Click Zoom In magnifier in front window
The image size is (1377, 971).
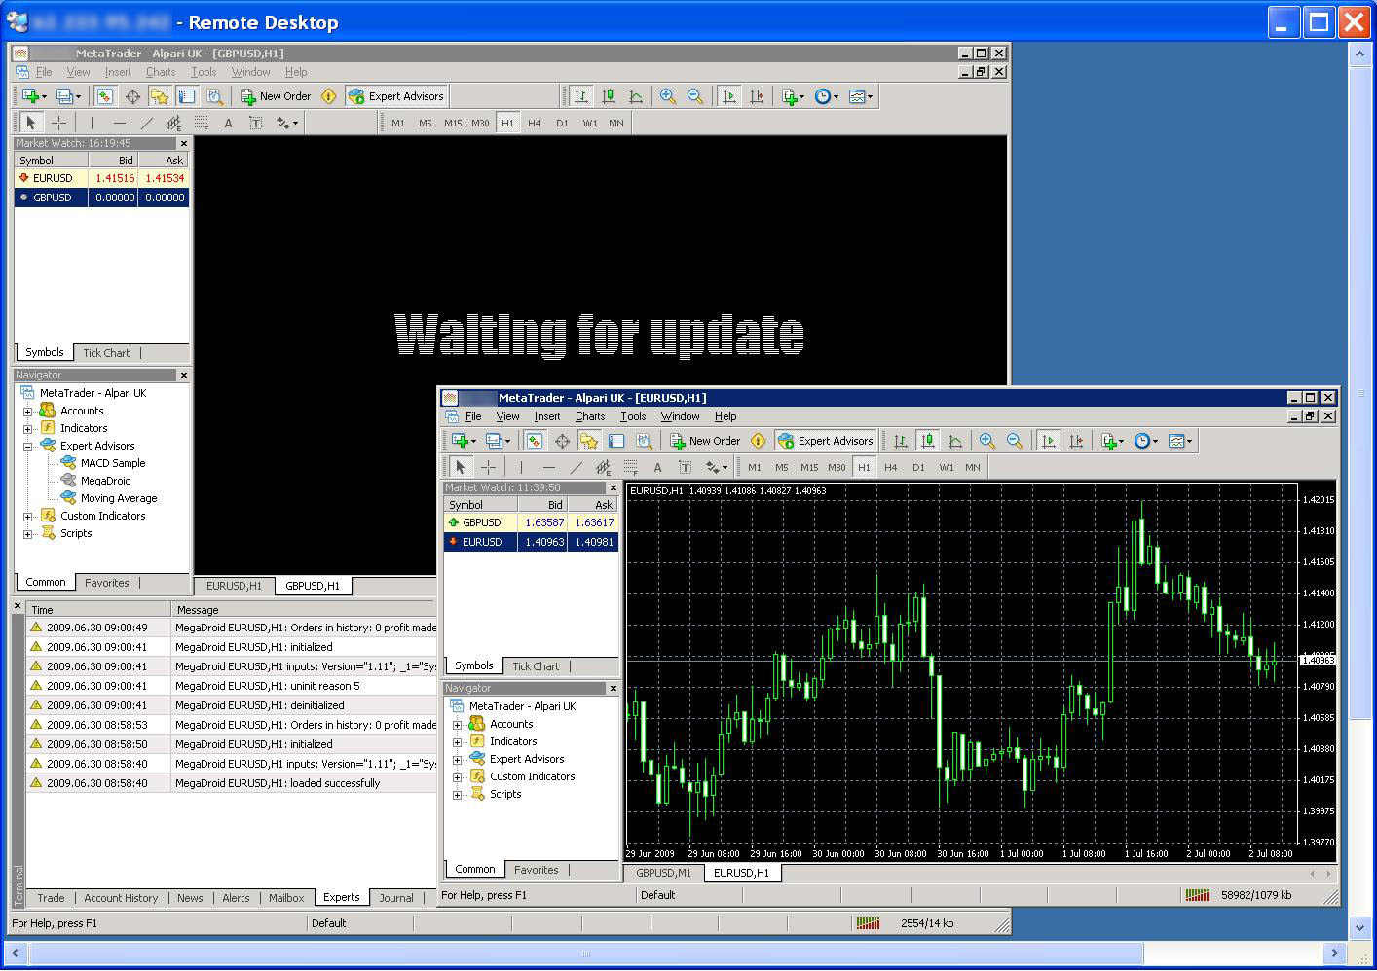[987, 441]
